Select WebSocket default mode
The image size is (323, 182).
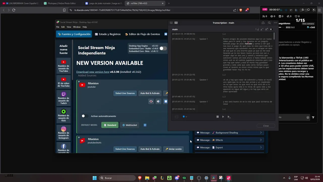click(x=130, y=125)
